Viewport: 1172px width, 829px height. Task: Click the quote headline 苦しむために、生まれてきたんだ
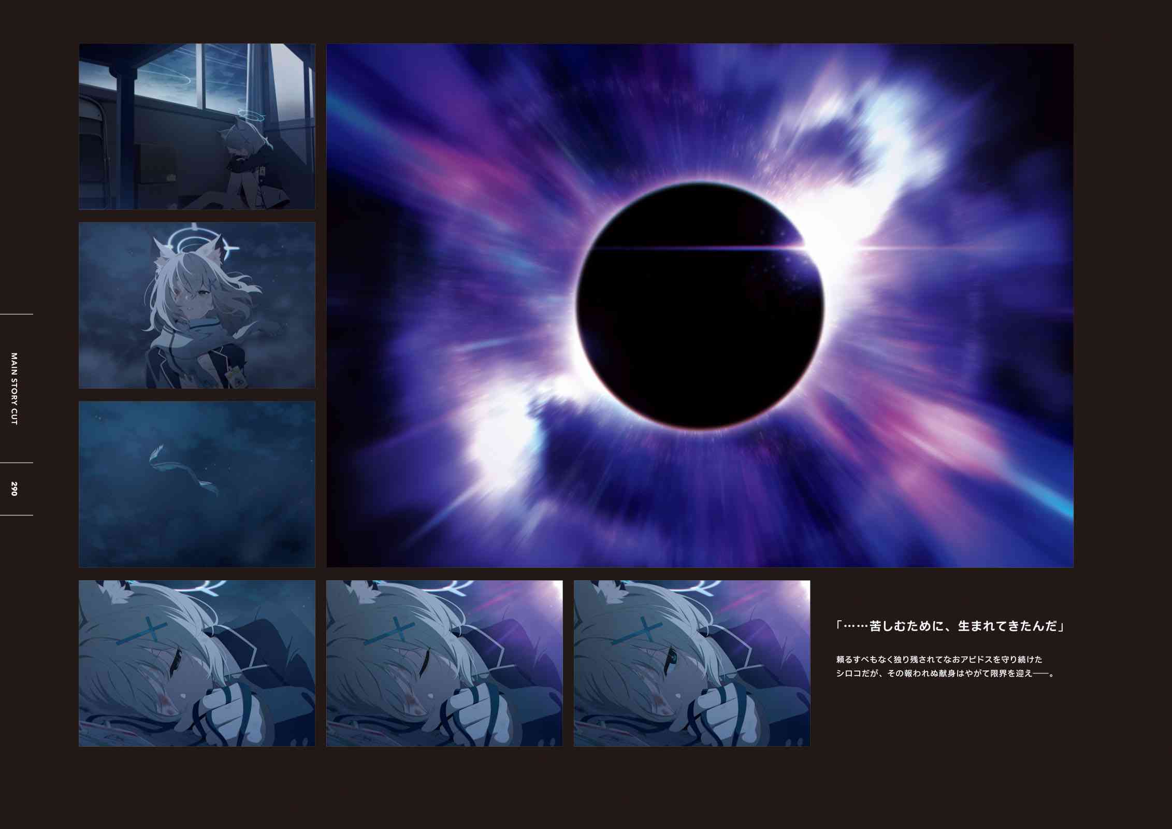tap(951, 626)
